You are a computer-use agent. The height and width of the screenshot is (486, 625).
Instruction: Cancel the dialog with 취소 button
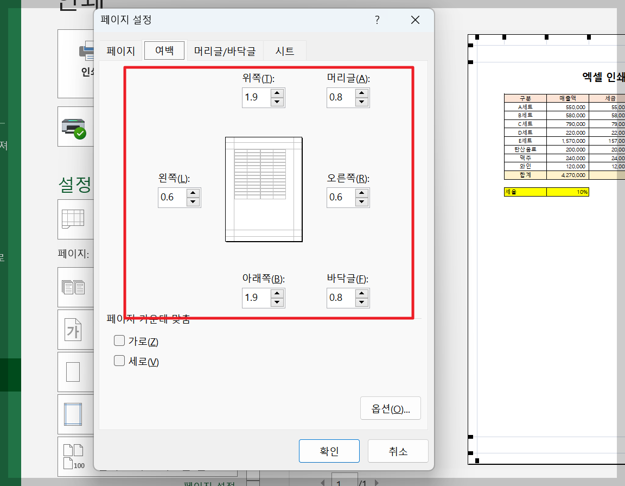(398, 451)
